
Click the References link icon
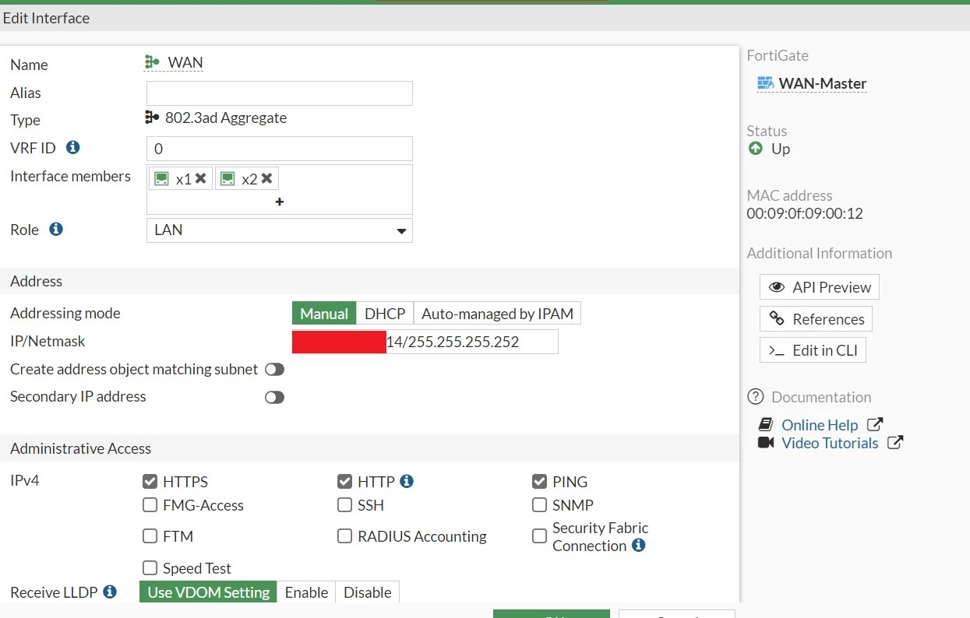[776, 318]
